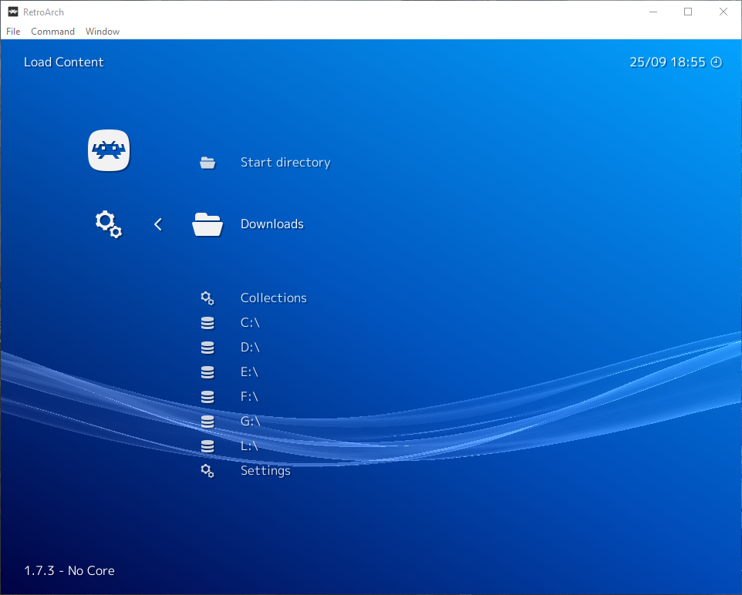
Task: Browse the F:\ drive entry
Action: [x=249, y=397]
